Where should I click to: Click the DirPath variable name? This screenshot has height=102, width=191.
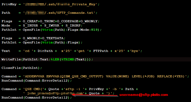45,51
